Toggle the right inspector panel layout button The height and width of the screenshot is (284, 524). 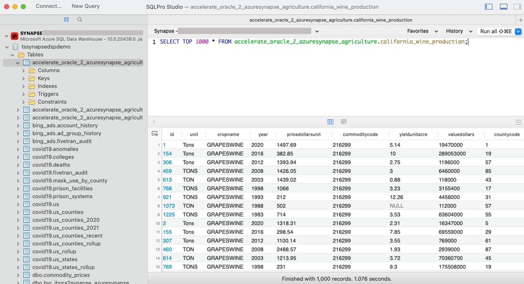click(518, 7)
